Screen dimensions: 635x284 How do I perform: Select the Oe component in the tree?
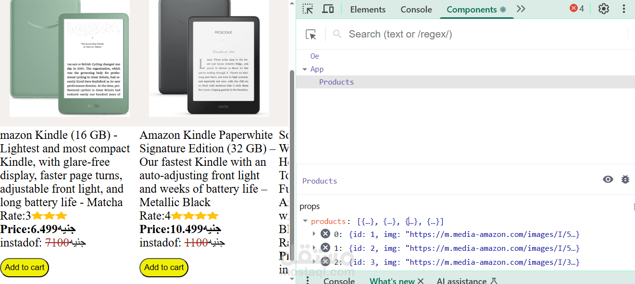pos(315,56)
